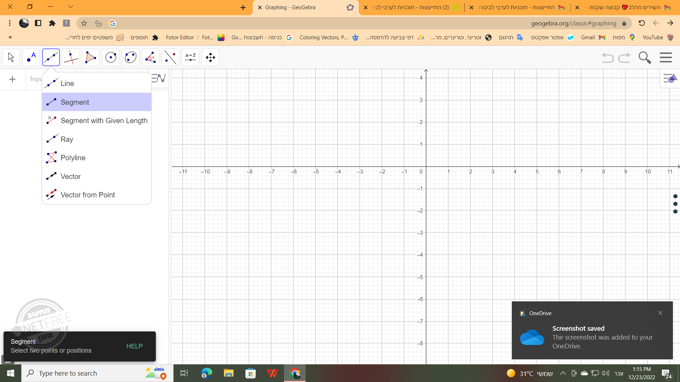Choose Ray from the line tools menu
Viewport: 680px width, 382px height.
point(67,139)
